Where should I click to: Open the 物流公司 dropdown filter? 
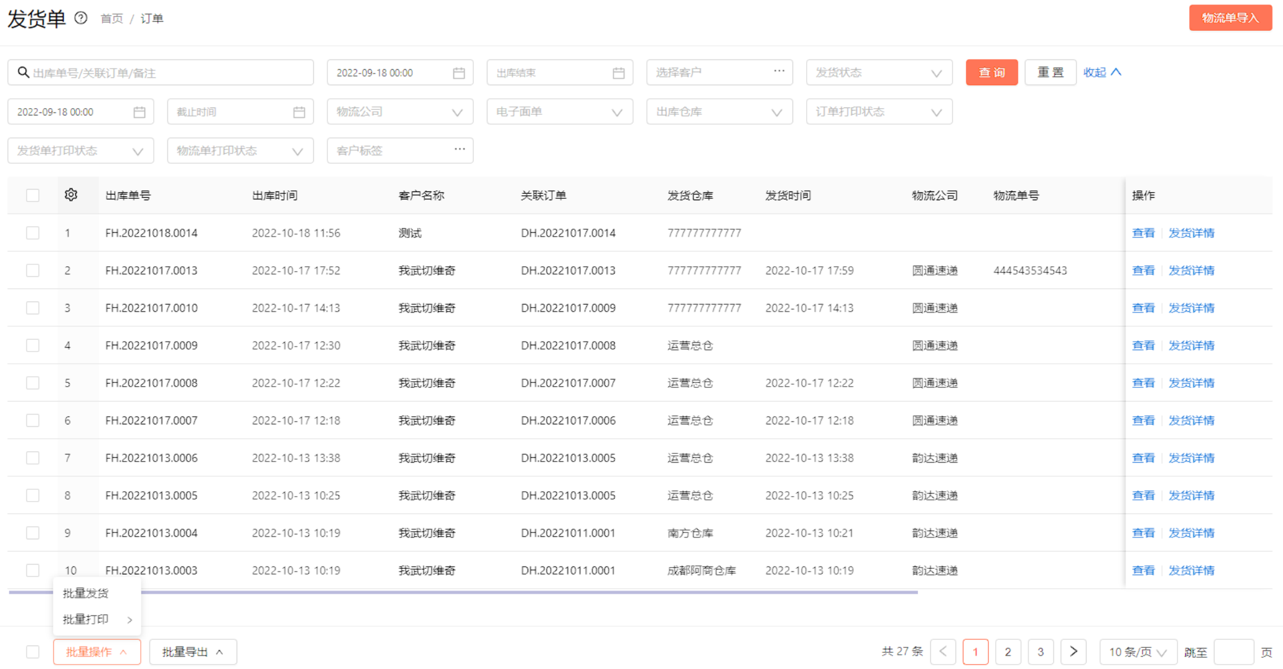tap(400, 112)
